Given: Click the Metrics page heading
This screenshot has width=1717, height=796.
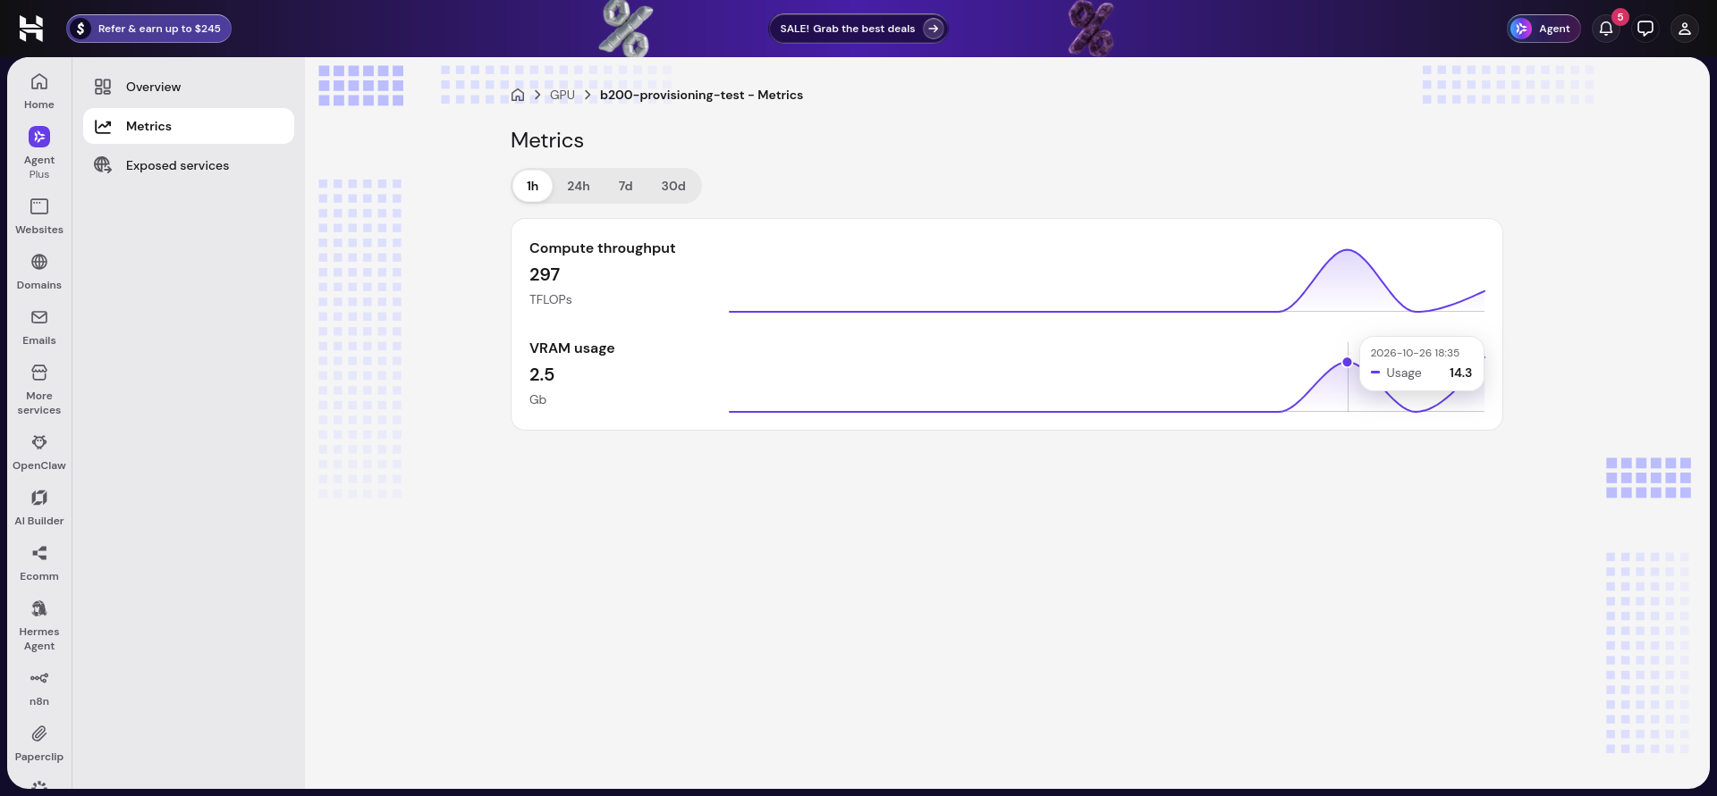Looking at the screenshot, I should point(547,140).
